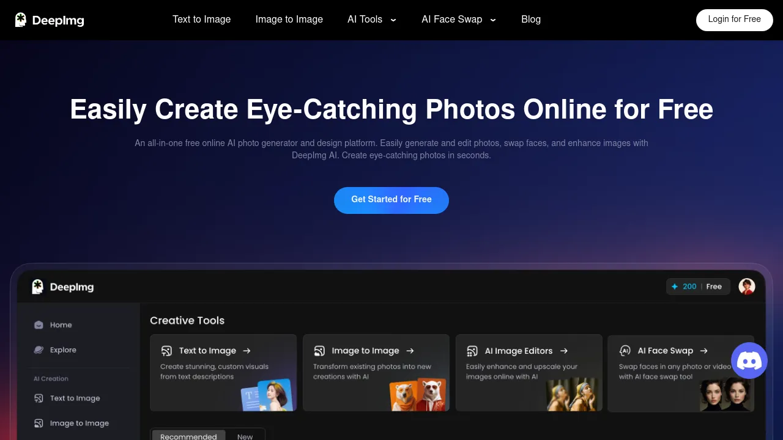The image size is (783, 440).
Task: Click the Free plan label badge
Action: click(714, 287)
